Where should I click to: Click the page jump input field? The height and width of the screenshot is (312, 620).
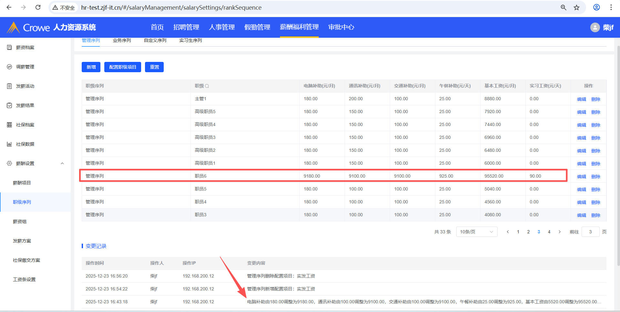pyautogui.click(x=590, y=232)
